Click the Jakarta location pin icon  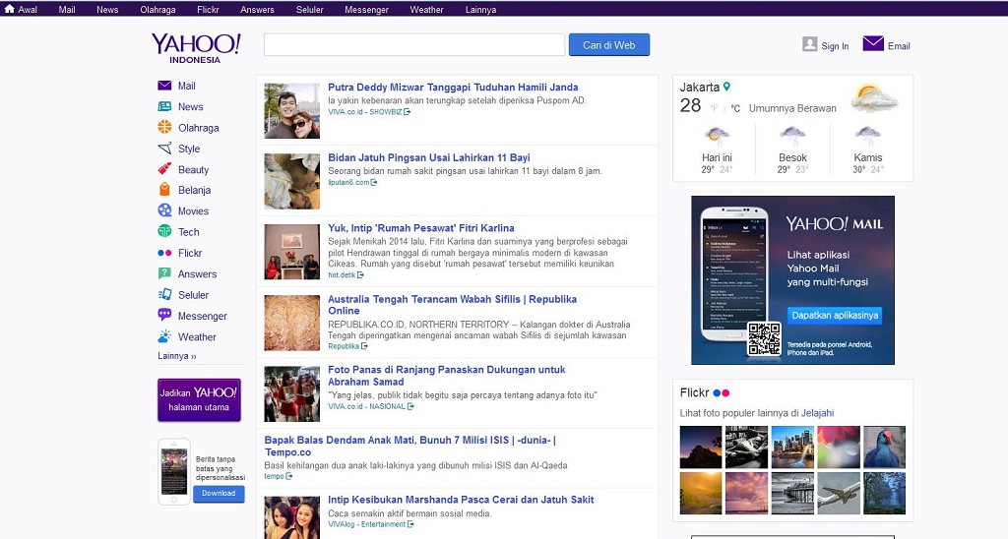[727, 87]
